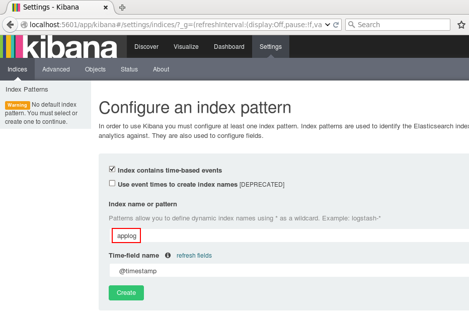Click the Kibana favicon on the browser tab
The width and height of the screenshot is (469, 312).
[x=15, y=7]
